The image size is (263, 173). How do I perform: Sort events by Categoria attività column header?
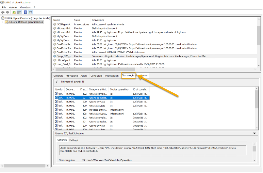point(98,89)
